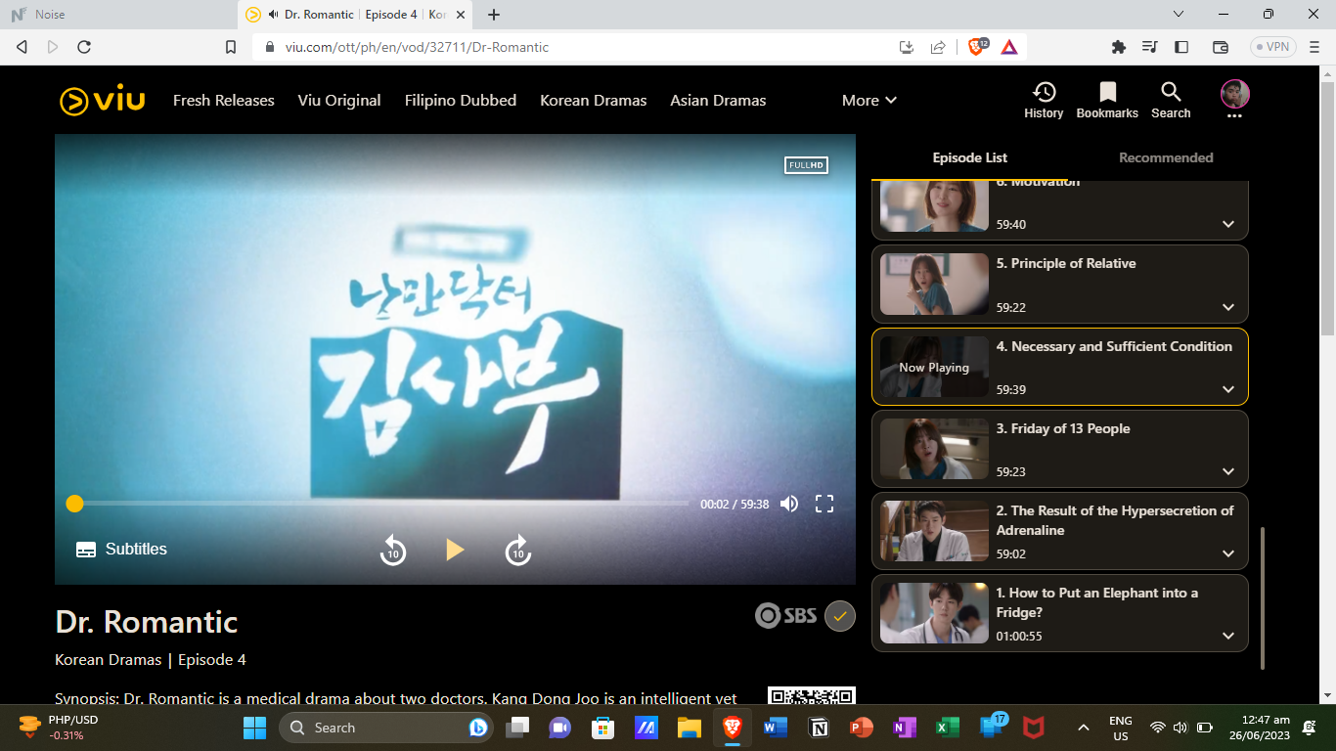Rewind the video 10 seconds
The width and height of the screenshot is (1336, 751).
coord(393,550)
